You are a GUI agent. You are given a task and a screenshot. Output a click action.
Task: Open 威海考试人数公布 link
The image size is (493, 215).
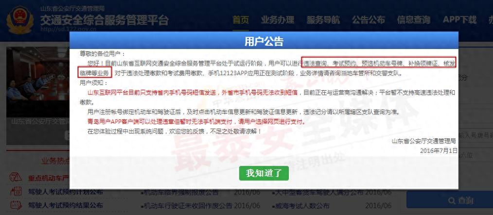tap(302, 206)
